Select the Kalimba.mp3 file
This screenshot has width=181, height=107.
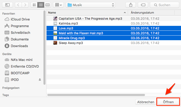[x=114, y=24]
